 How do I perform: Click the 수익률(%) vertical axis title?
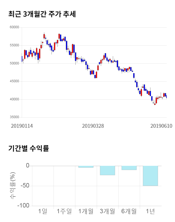13,186
